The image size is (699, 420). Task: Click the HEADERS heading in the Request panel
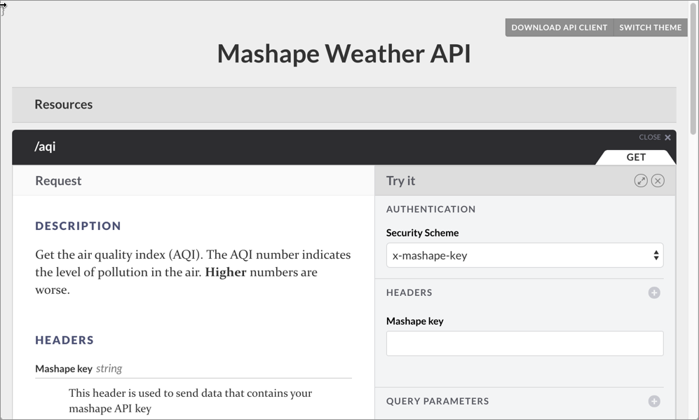[x=65, y=340]
